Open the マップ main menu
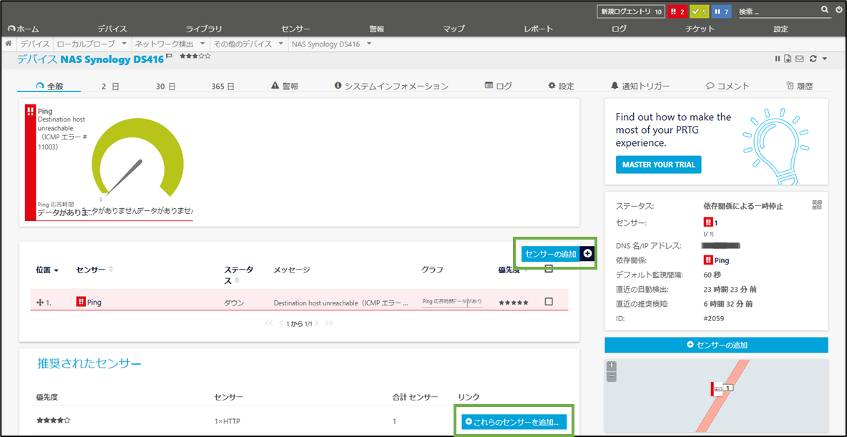Viewport: 847px width, 437px height. [454, 29]
